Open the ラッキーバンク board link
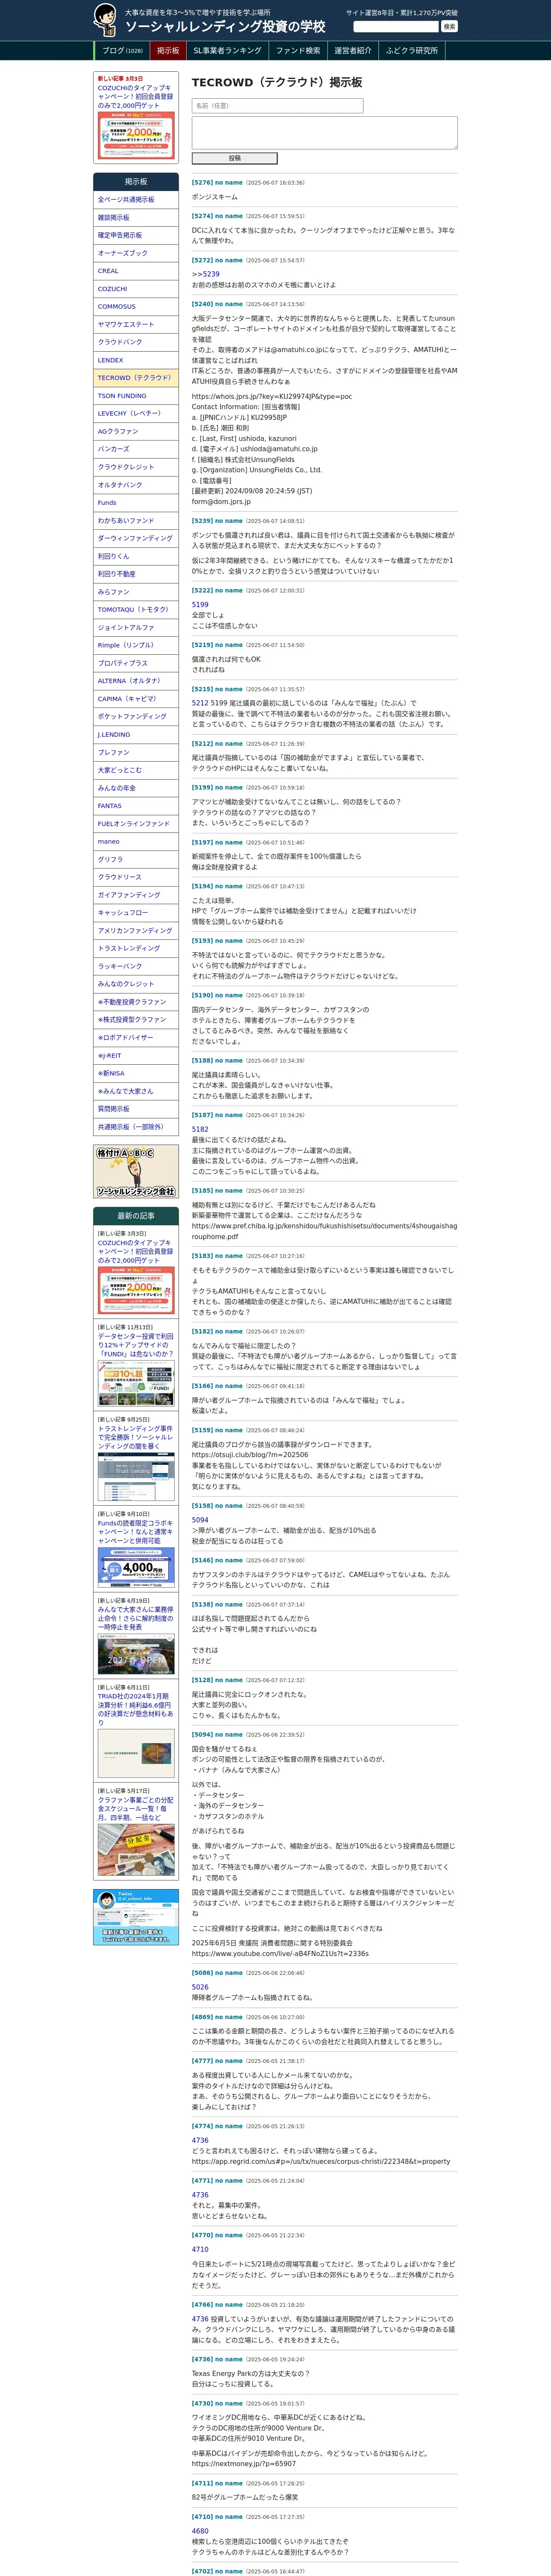The image size is (551, 2576). coord(136,966)
